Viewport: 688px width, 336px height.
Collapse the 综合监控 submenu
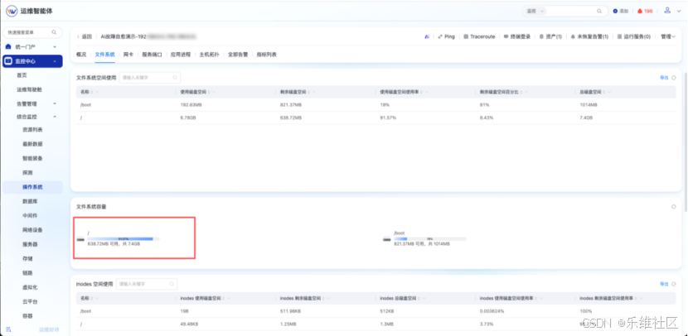pos(55,117)
